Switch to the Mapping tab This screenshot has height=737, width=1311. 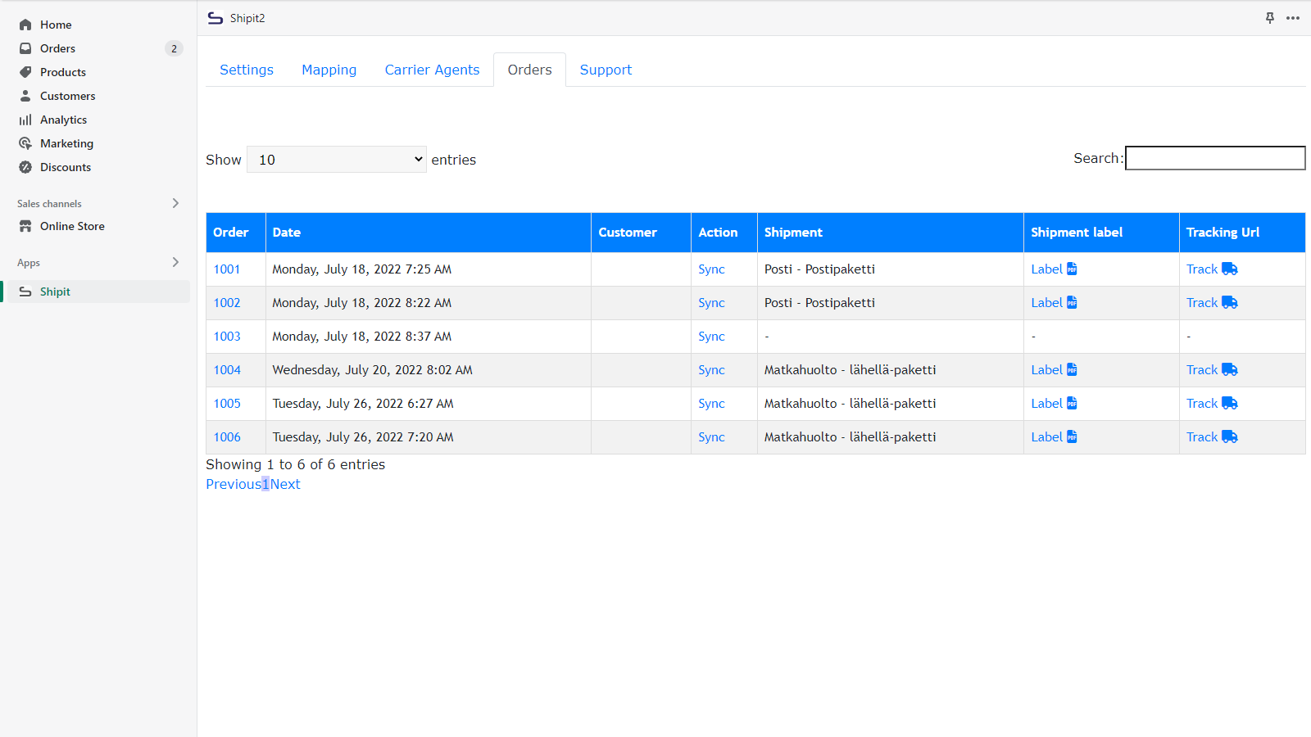329,70
